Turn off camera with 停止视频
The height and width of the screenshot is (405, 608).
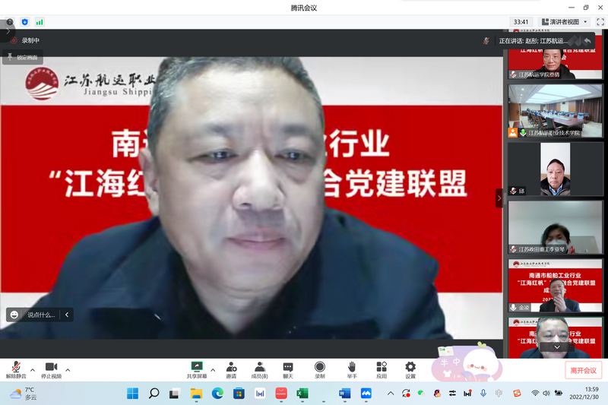51,370
